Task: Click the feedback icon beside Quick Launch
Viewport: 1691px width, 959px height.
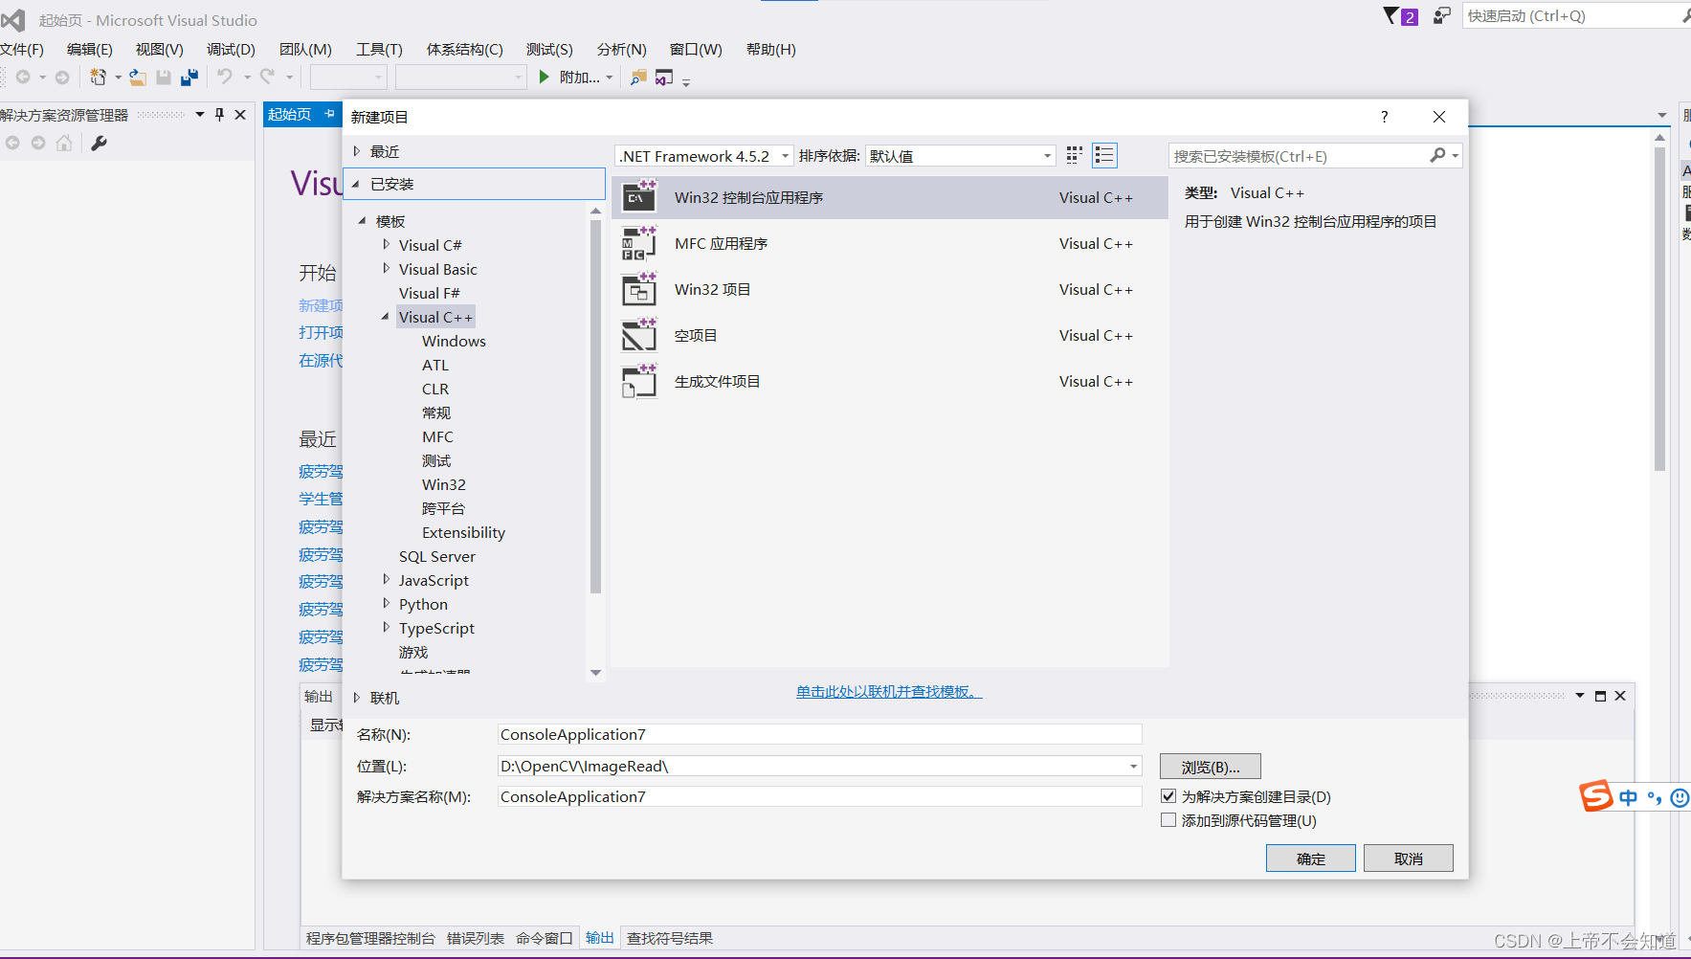Action: [1441, 16]
